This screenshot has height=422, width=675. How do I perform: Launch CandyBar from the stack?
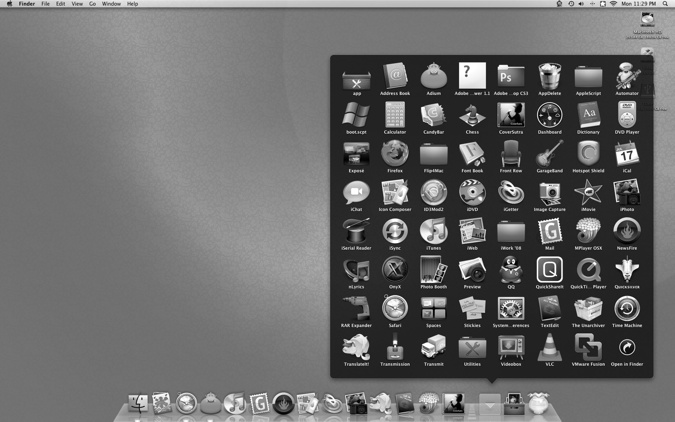tap(433, 115)
